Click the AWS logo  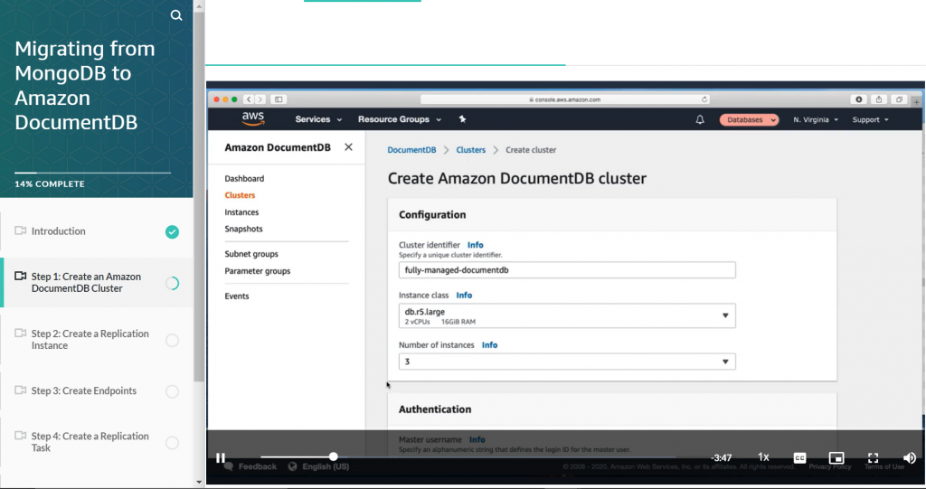click(x=253, y=118)
